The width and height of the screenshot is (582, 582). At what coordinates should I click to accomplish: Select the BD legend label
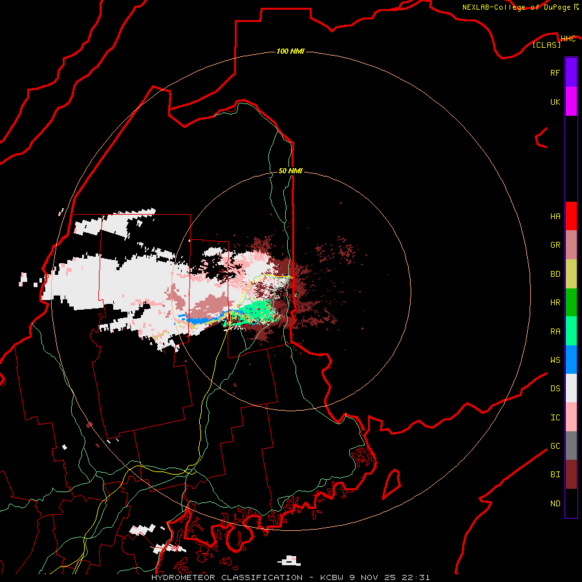point(555,274)
